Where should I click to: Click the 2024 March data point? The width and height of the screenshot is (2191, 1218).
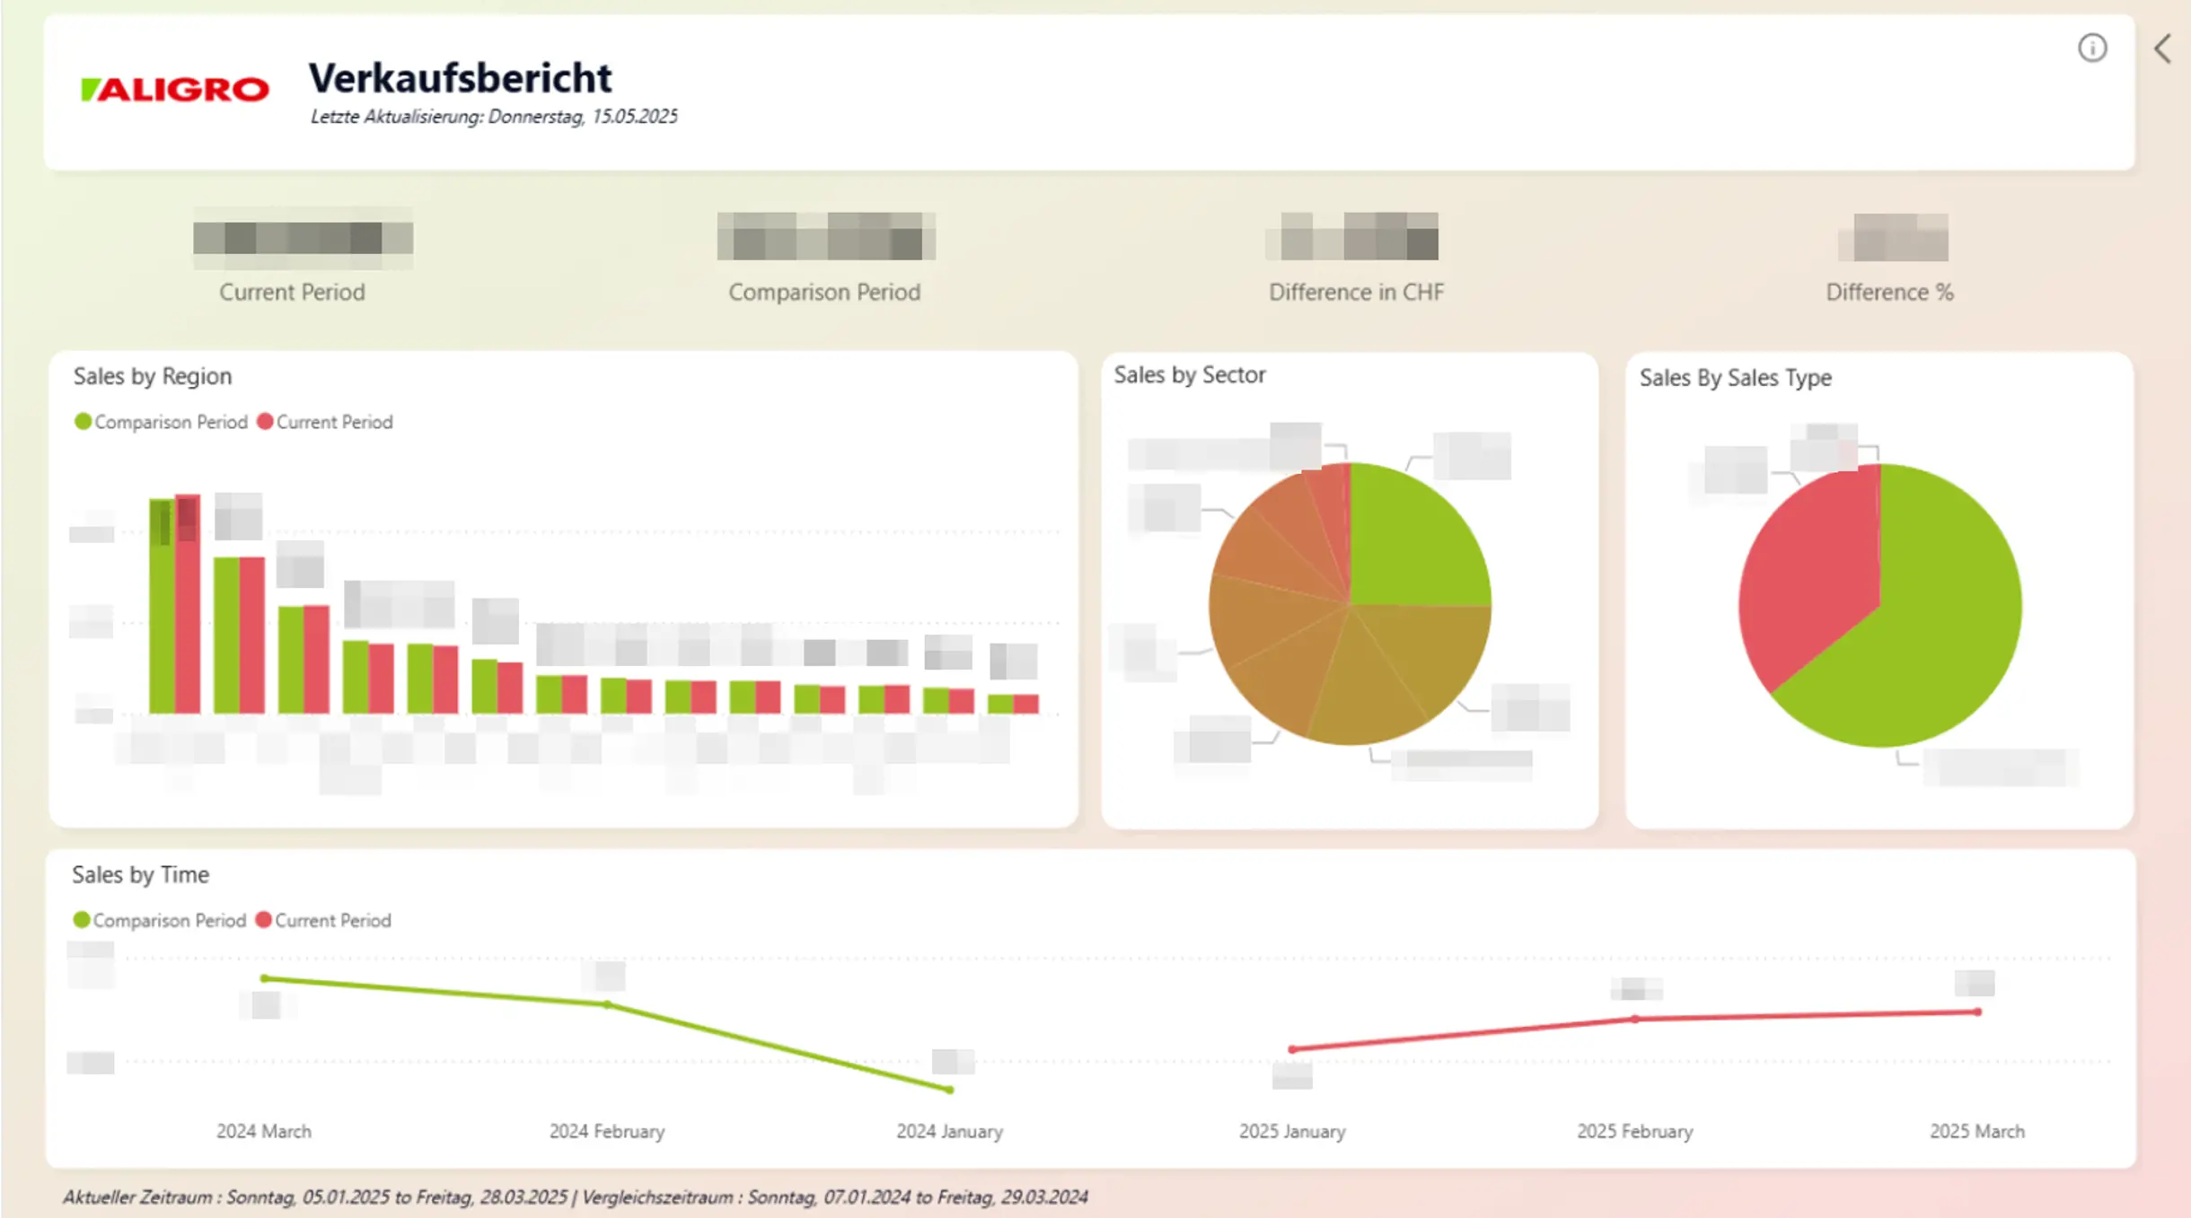[264, 978]
